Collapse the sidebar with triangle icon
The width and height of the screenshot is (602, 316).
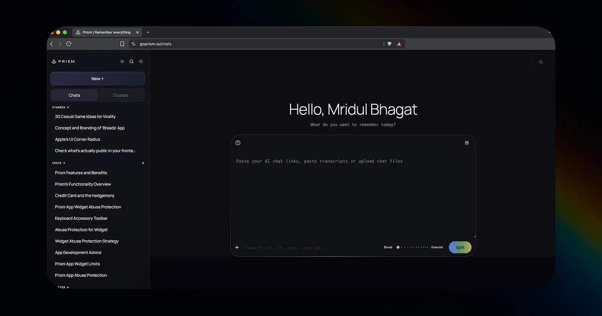click(x=140, y=62)
